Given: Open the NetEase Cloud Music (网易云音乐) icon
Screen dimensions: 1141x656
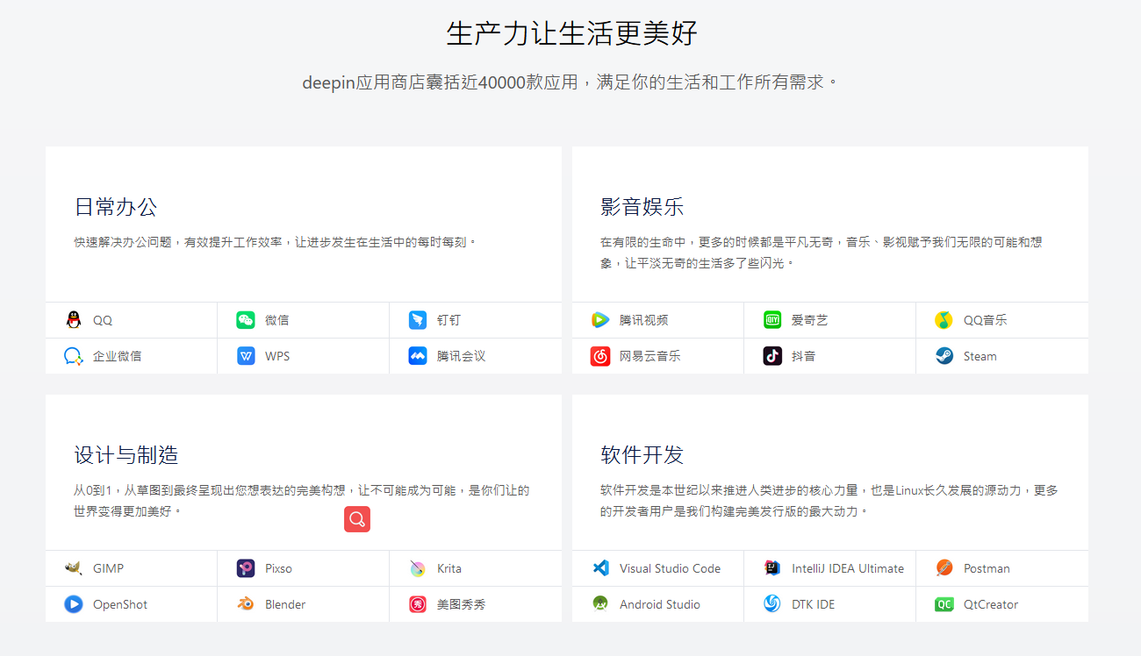Looking at the screenshot, I should pos(599,355).
